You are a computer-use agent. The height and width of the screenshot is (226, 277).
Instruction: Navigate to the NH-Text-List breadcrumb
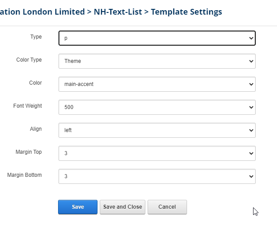118,12
